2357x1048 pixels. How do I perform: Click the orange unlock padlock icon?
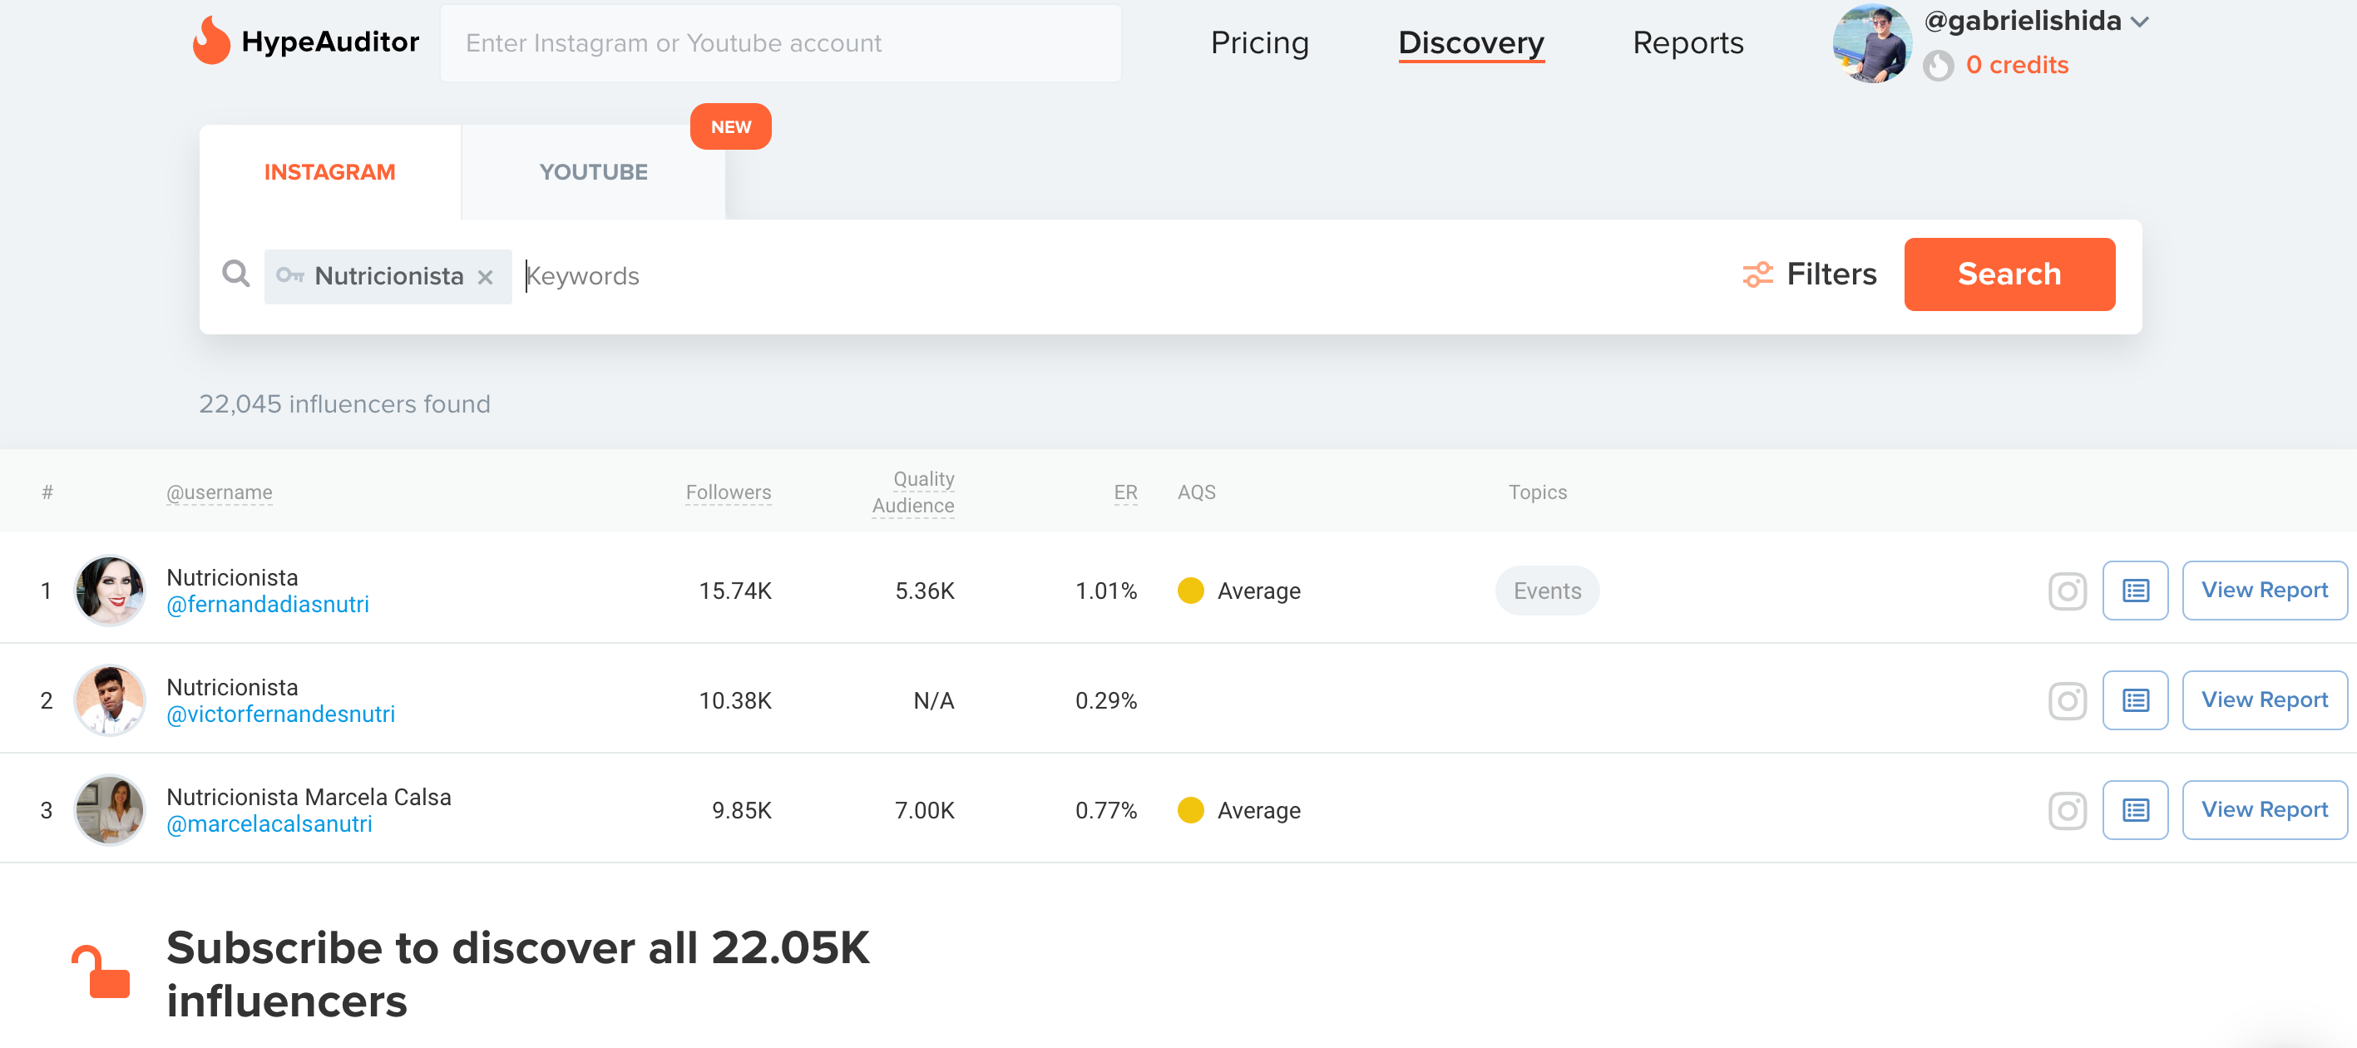pyautogui.click(x=101, y=971)
